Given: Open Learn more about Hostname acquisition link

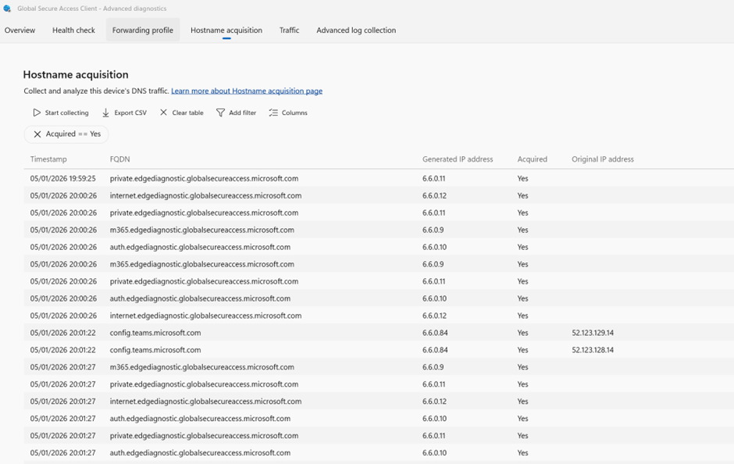Looking at the screenshot, I should pos(246,91).
